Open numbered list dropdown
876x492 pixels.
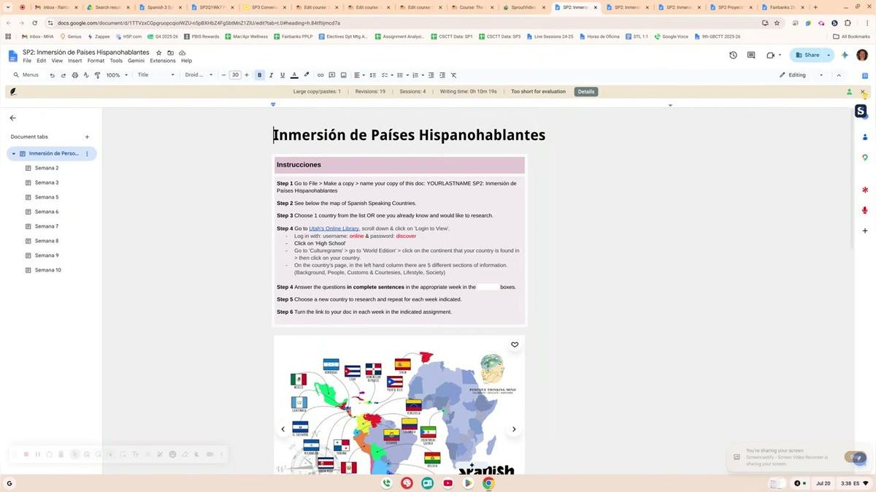coord(417,75)
